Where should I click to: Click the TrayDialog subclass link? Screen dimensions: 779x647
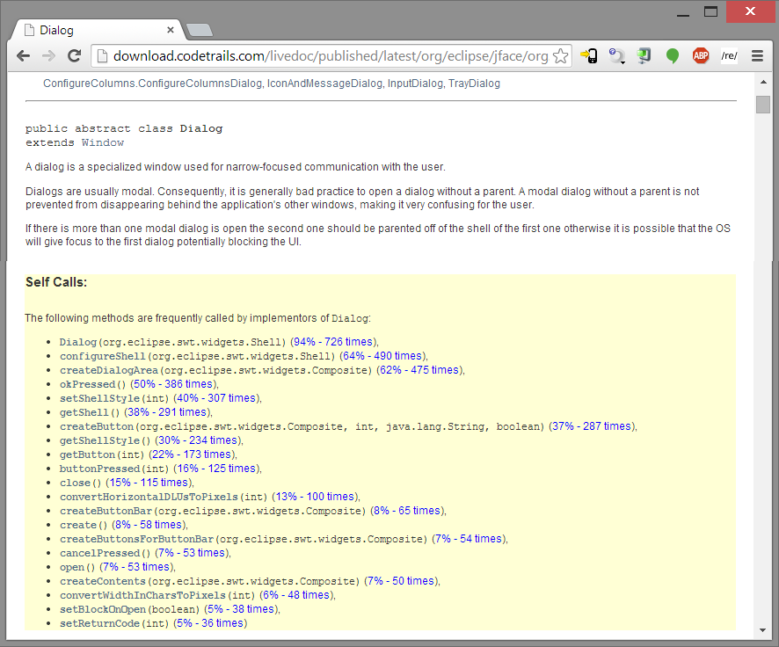click(474, 84)
